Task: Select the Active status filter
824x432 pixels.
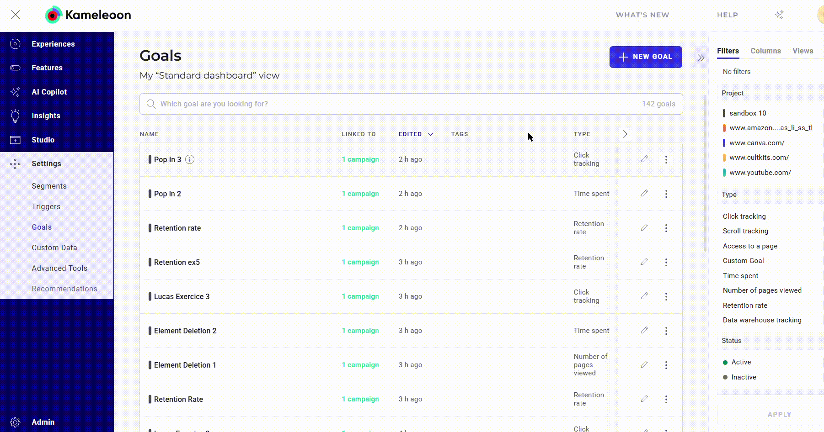Action: click(x=741, y=362)
